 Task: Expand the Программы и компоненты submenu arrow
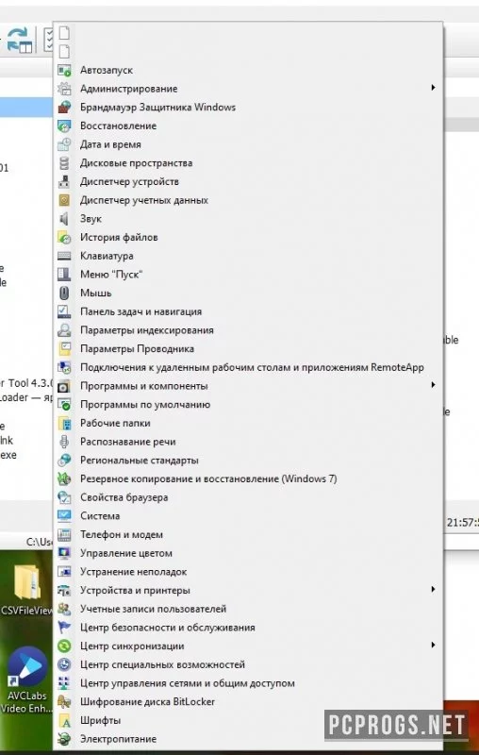(434, 385)
